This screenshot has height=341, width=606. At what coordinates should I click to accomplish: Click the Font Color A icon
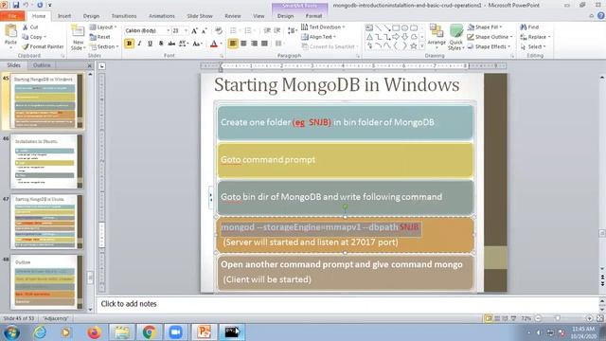[x=214, y=44]
